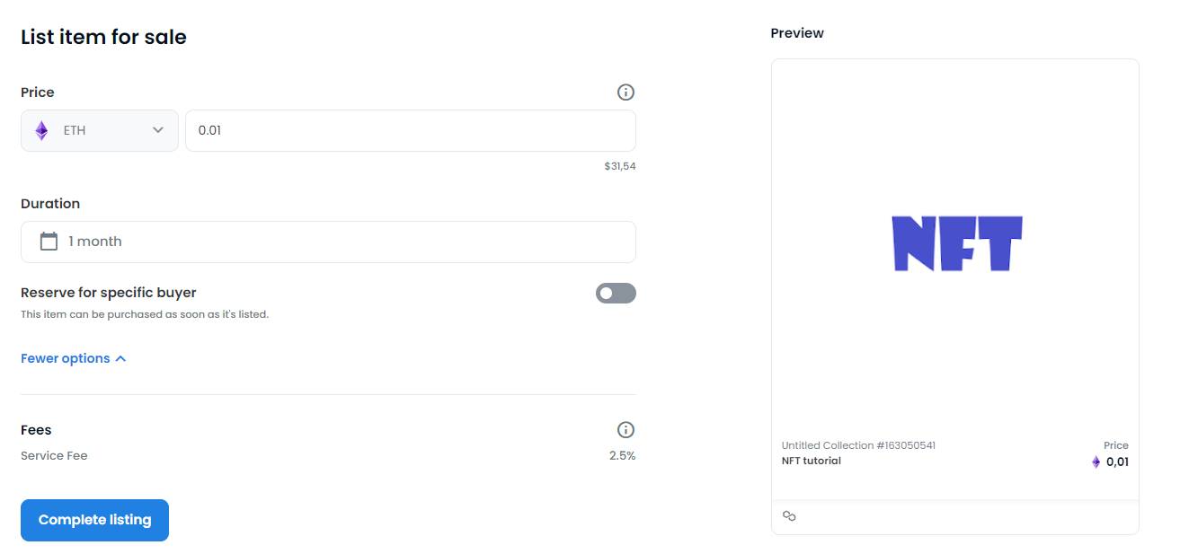The height and width of the screenshot is (554, 1180).
Task: Focus the price amount field showing 0.01
Action: pos(410,131)
